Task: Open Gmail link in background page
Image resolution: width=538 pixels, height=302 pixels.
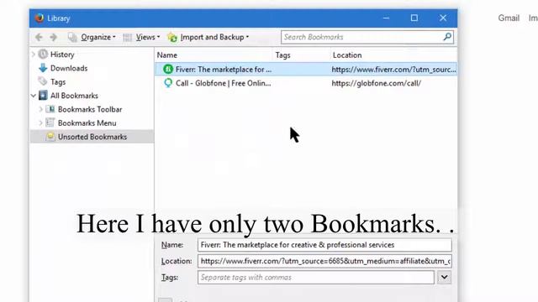Action: click(509, 18)
